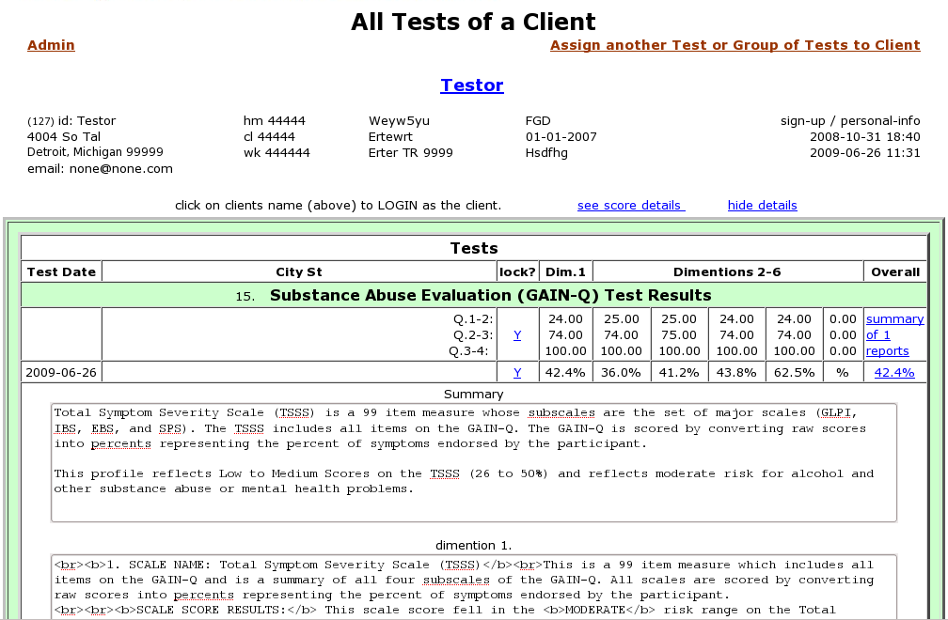Click inside the dimention 1 text area

click(474, 587)
